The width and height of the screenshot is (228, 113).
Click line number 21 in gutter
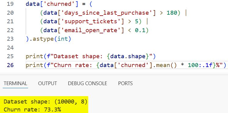tap(10, 21)
